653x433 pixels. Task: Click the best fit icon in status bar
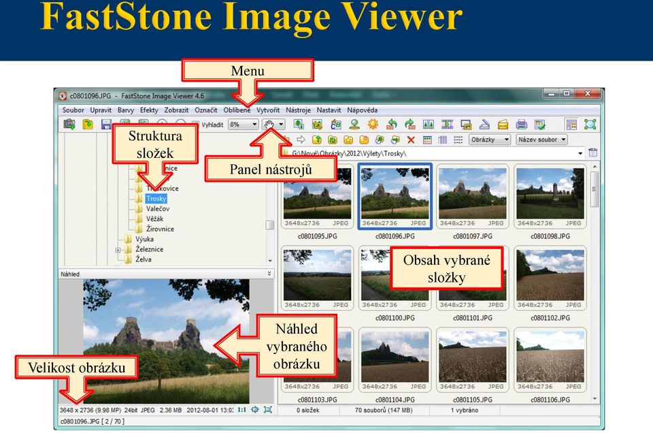[x=255, y=410]
